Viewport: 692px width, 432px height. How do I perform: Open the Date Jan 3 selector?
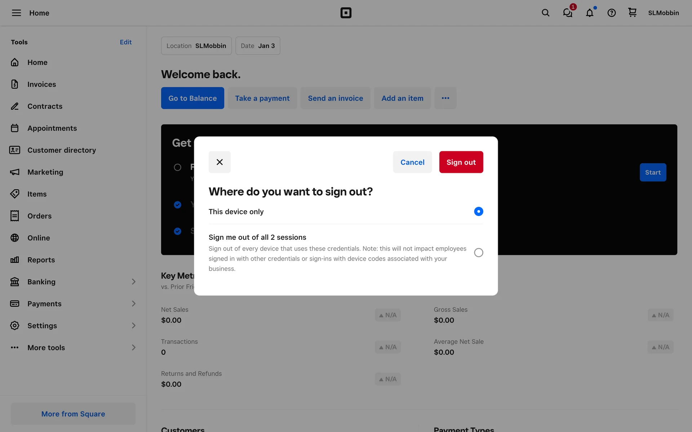[258, 46]
